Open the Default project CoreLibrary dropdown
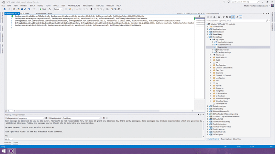The width and height of the screenshot is (275, 154). tap(81, 118)
